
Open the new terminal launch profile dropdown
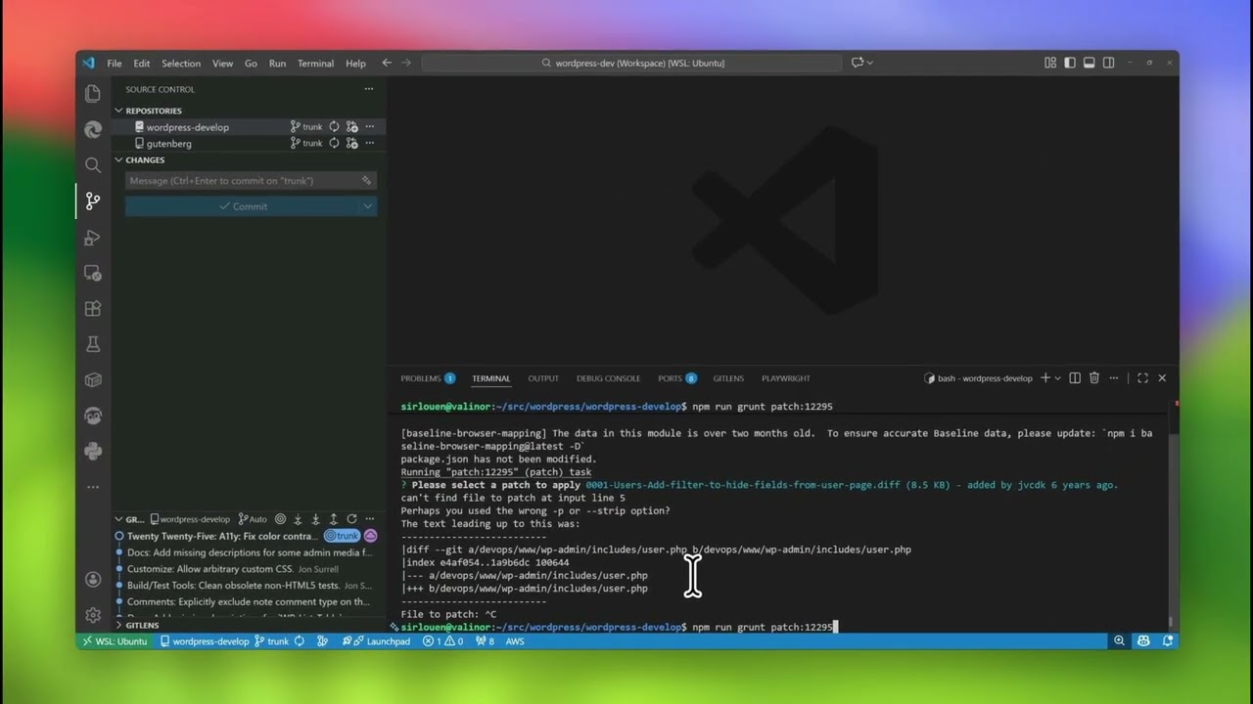(1058, 378)
